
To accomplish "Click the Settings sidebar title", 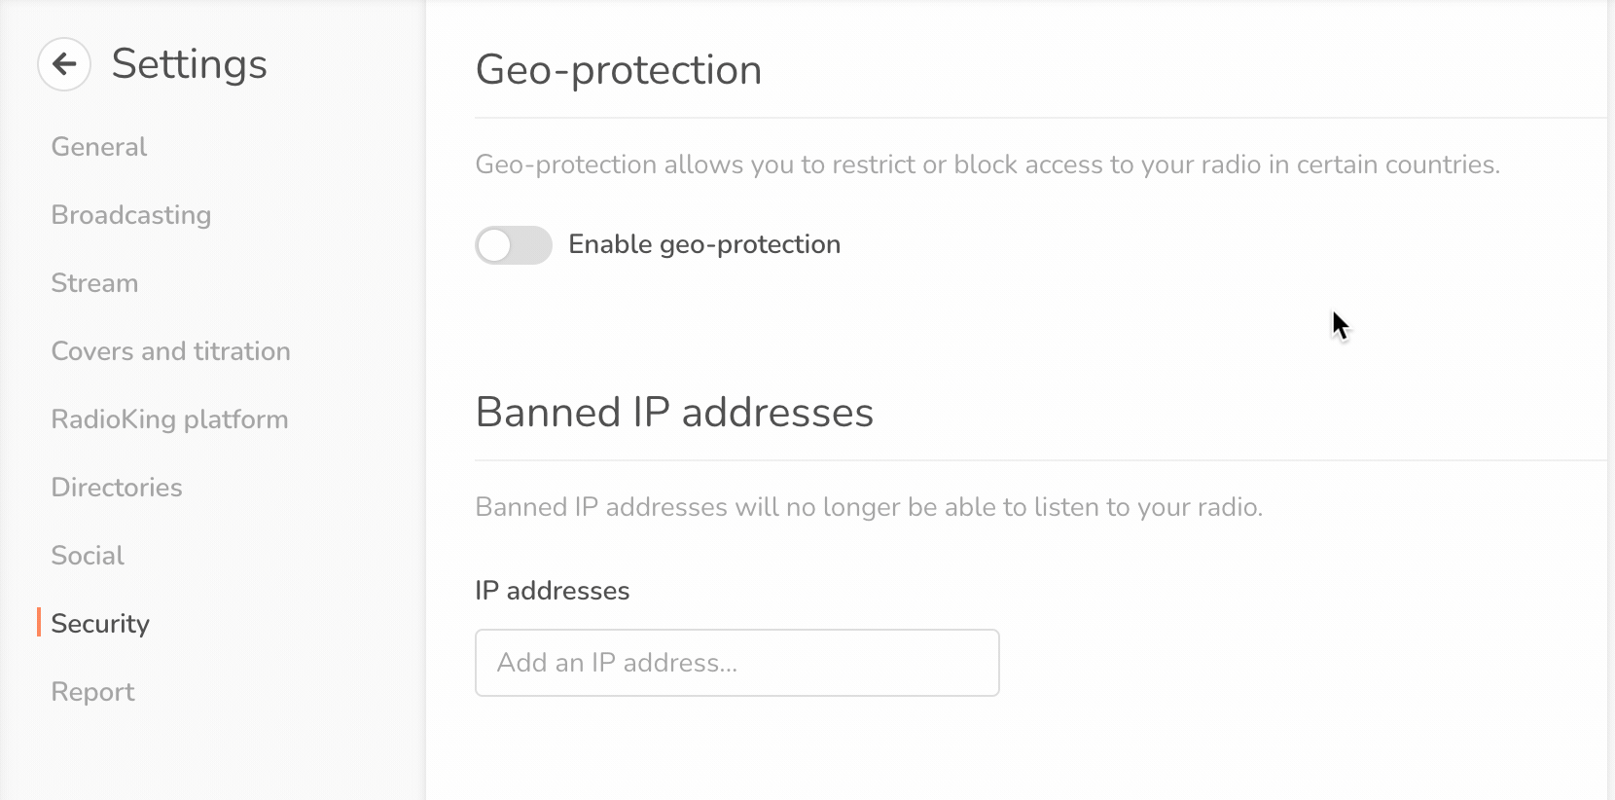I will [x=189, y=64].
